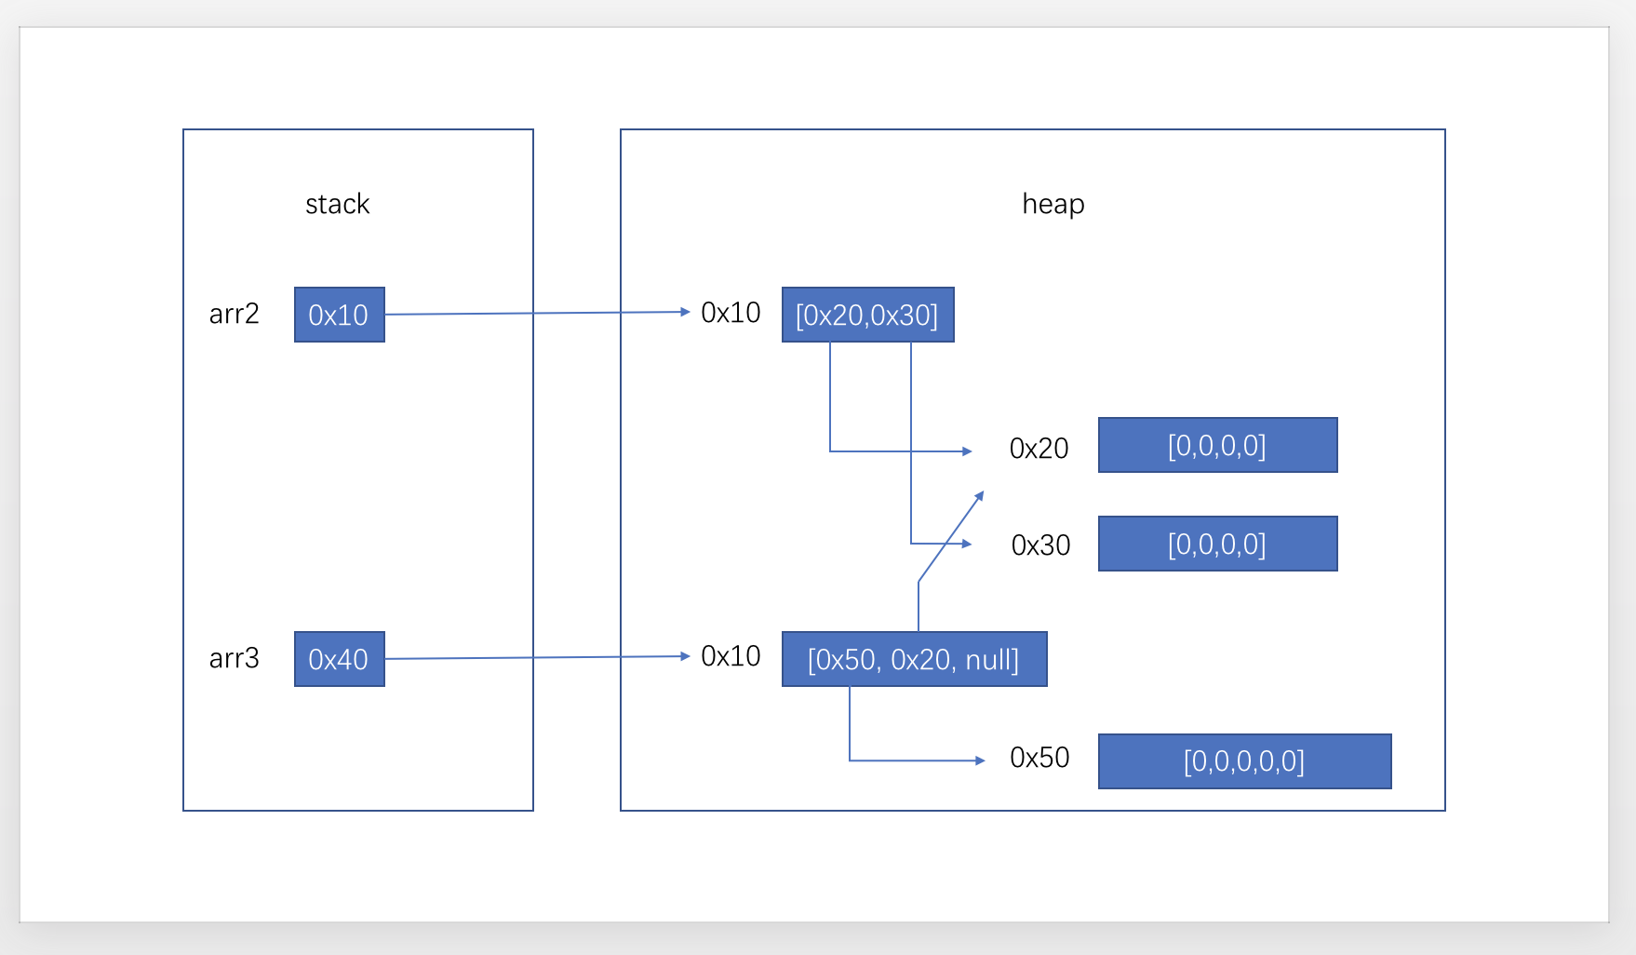Image resolution: width=1636 pixels, height=955 pixels.
Task: Click the arr2 value box containing 0x10
Action: tap(339, 315)
